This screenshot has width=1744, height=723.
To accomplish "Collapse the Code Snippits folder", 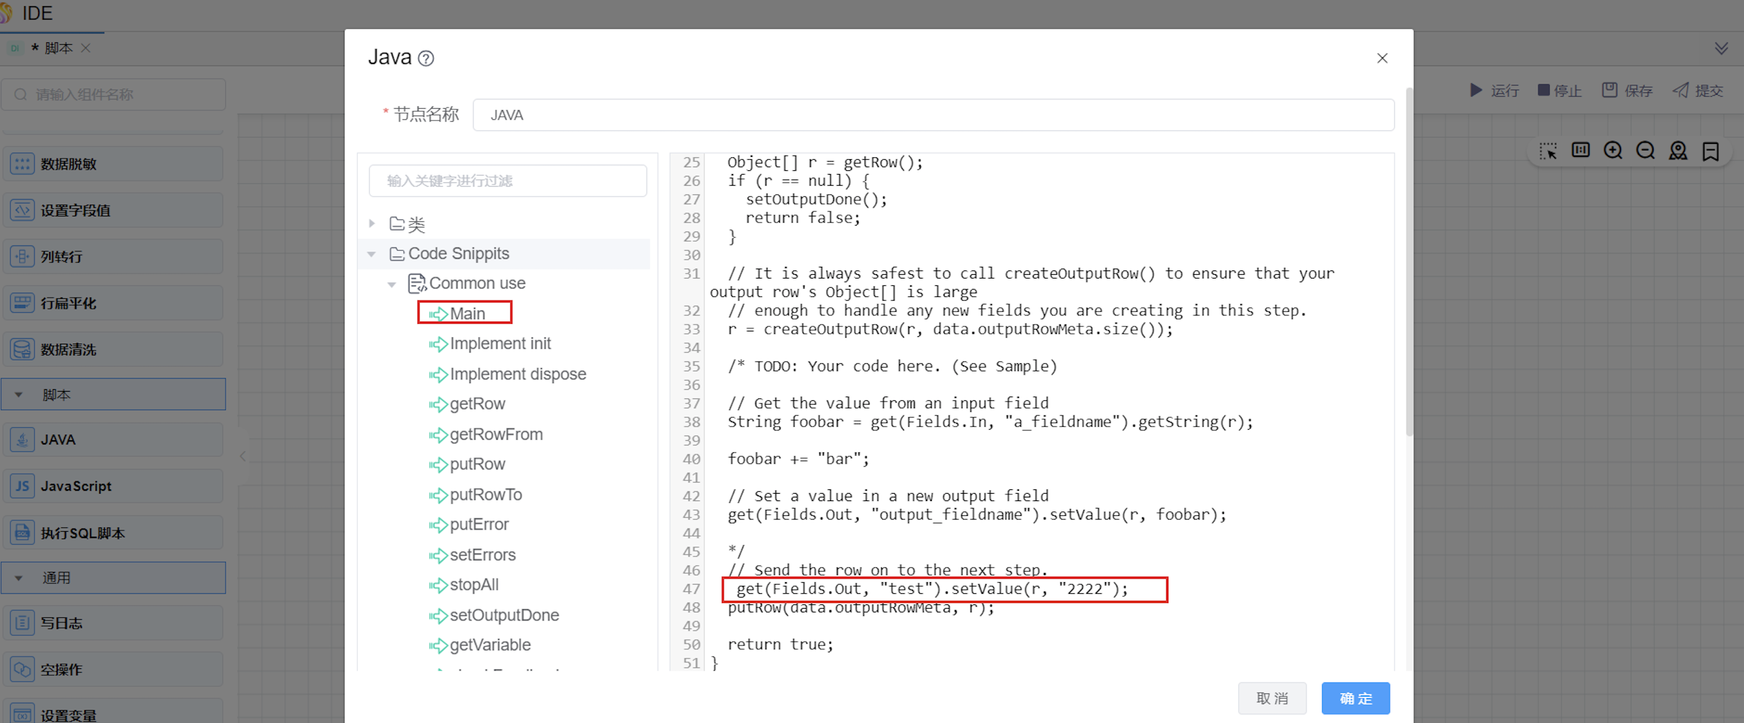I will pos(371,254).
